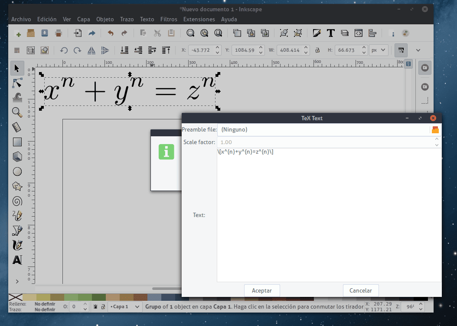Click the Print document icon

tap(59, 33)
